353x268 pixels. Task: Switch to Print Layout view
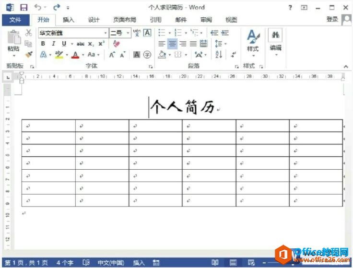pos(233,262)
